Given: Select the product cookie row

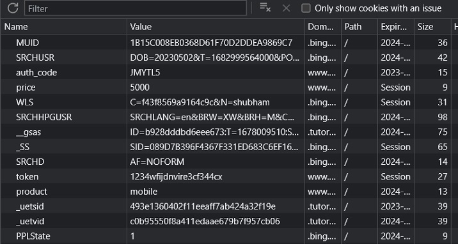Looking at the screenshot, I should (x=229, y=191).
